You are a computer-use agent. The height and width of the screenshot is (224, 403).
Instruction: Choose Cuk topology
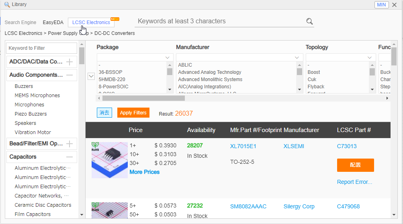(x=312, y=79)
